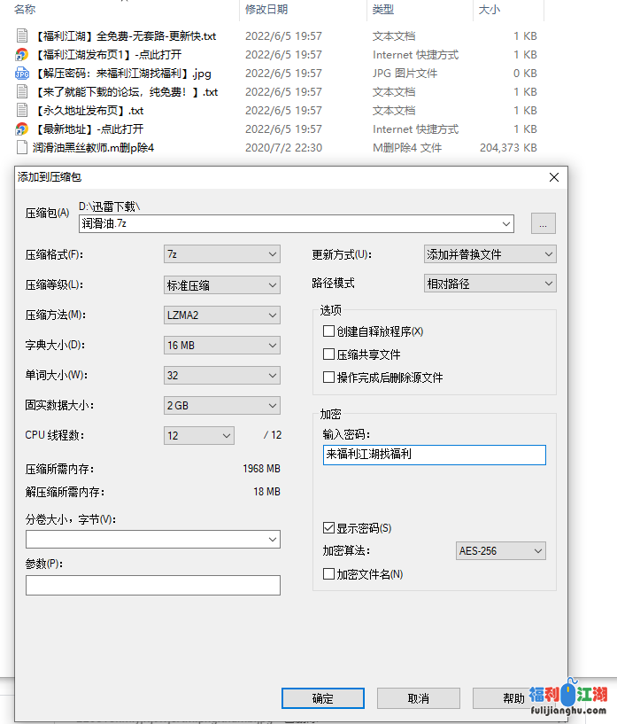Open the 加密算法 AES-256 dropdown

point(500,551)
